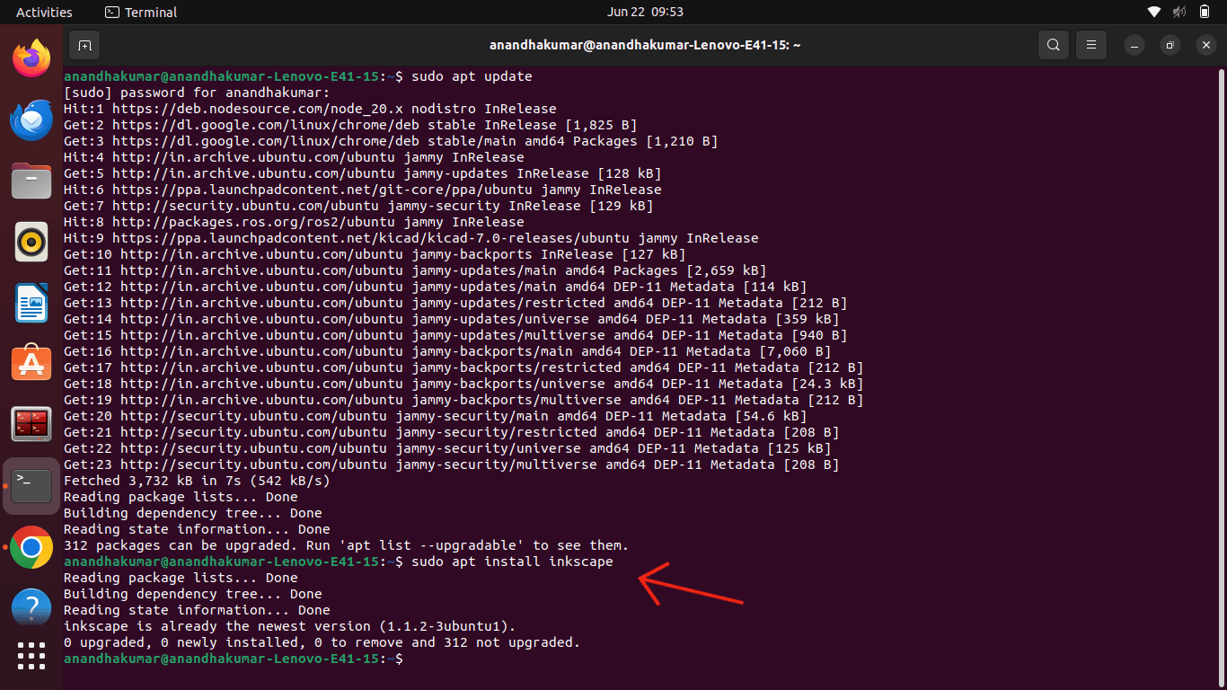Open Terminal app menu in top bar
Viewport: 1227px width, 690px height.
[x=141, y=12]
